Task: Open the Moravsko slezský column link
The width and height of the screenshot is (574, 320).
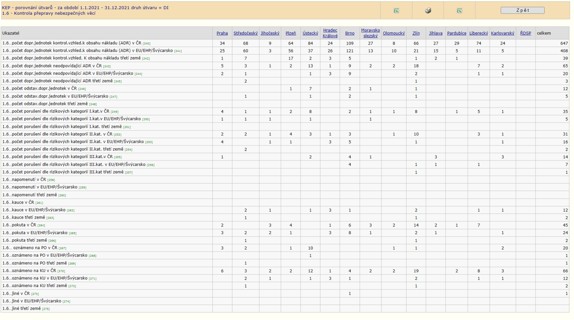Action: pos(371,33)
